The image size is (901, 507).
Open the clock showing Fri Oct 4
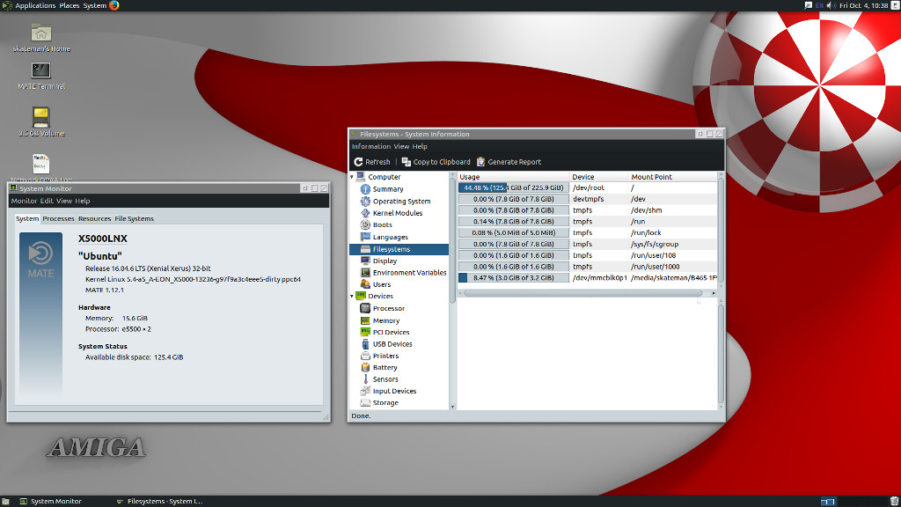pos(863,6)
